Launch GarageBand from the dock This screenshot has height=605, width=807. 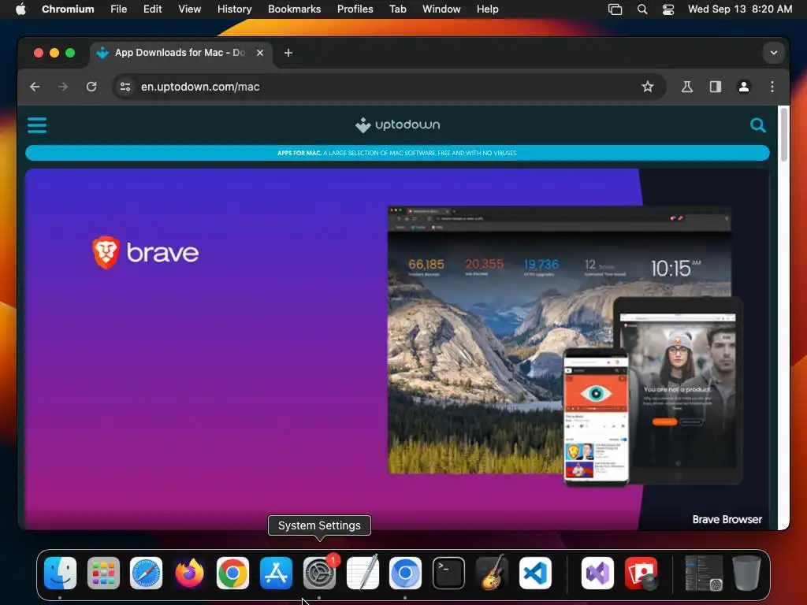pos(492,573)
